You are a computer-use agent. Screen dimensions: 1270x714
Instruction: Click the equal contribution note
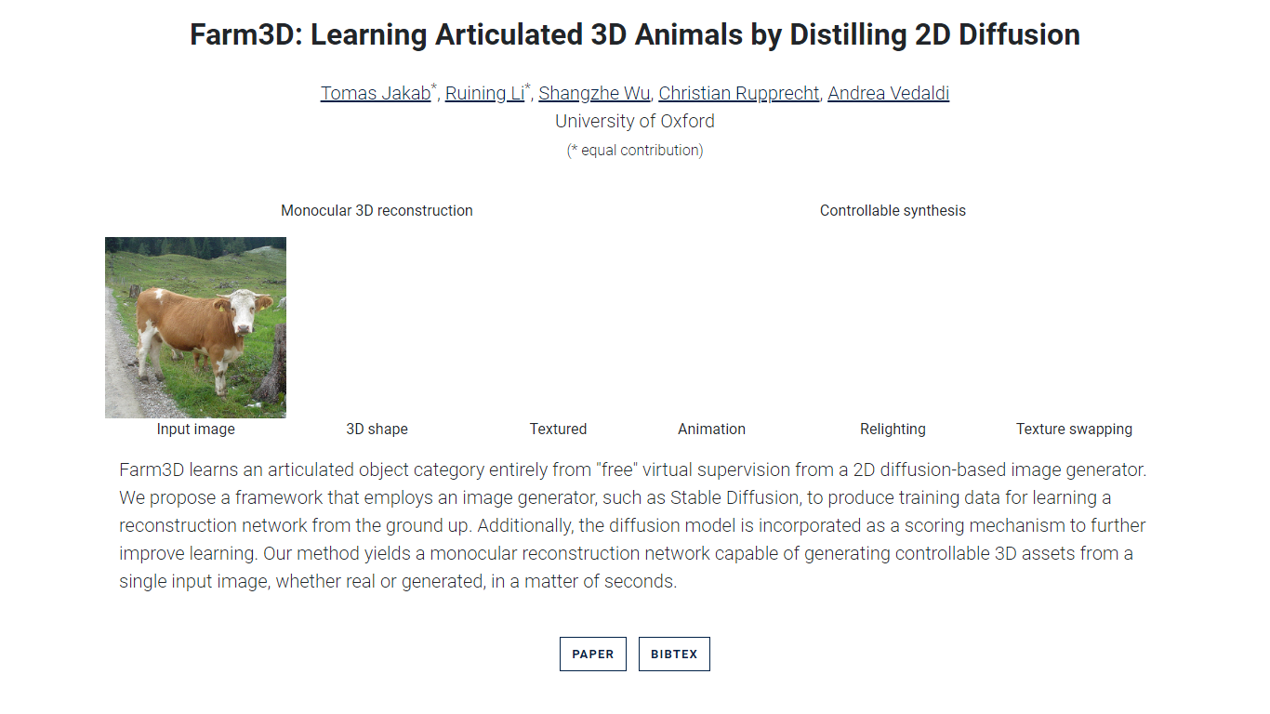tap(635, 150)
